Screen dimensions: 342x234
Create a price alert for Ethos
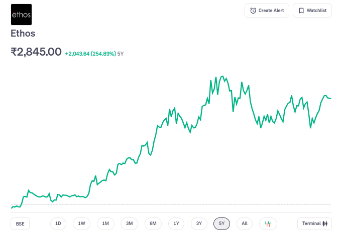(267, 11)
